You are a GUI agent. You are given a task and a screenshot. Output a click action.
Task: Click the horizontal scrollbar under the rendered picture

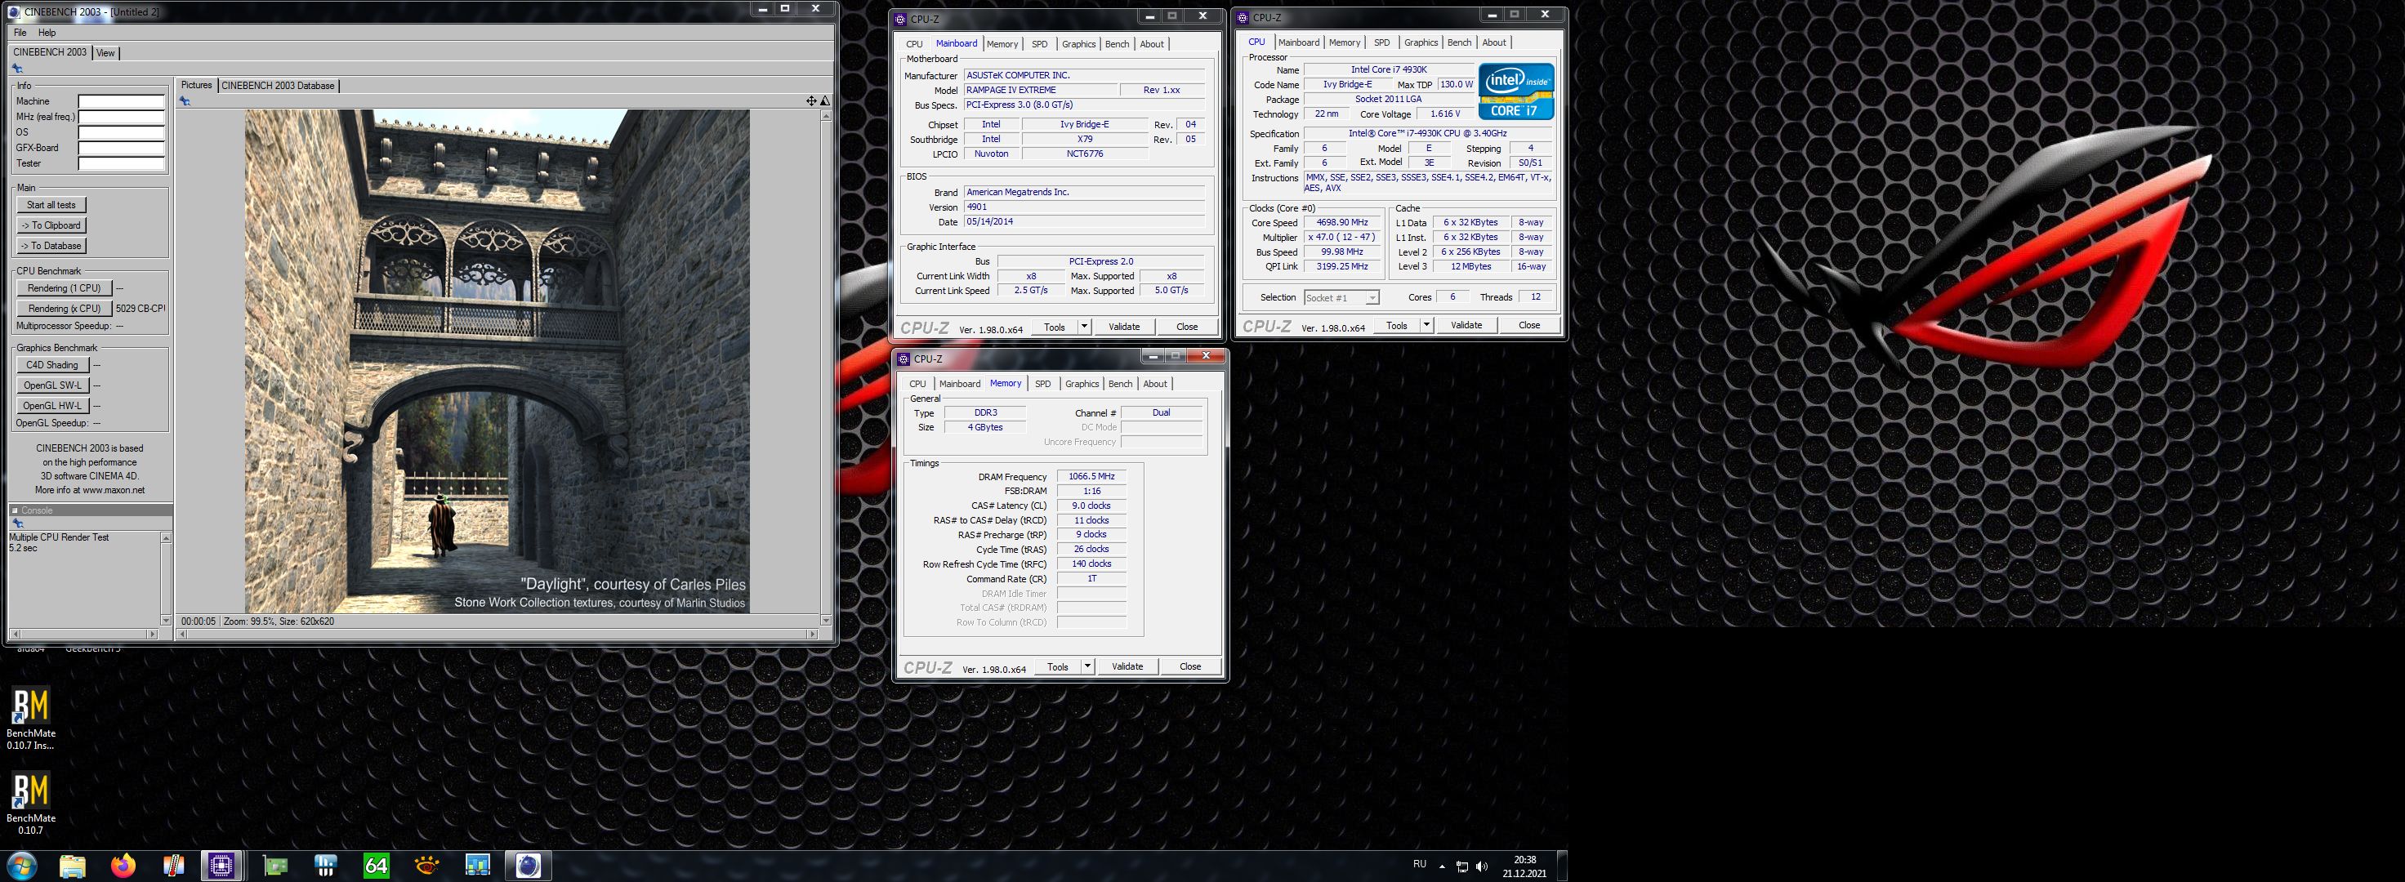coord(498,635)
